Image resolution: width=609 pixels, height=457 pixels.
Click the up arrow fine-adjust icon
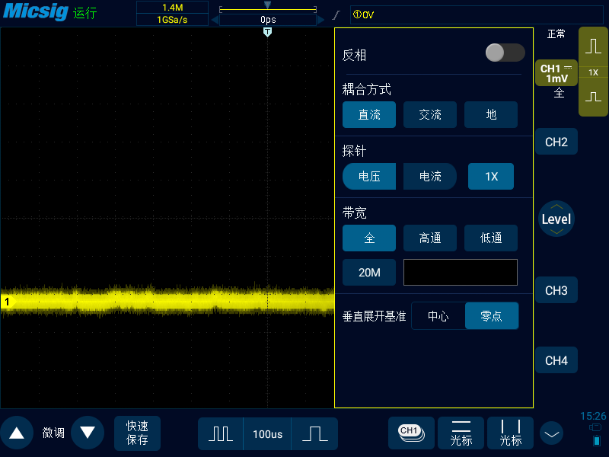click(x=16, y=433)
